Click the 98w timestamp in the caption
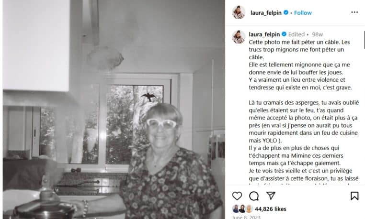 click(317, 34)
